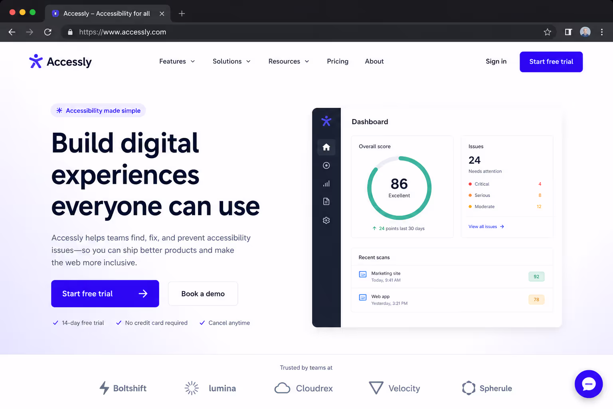Select the Home icon in dashboard sidebar
Viewport: 613px width, 409px height.
tap(326, 147)
